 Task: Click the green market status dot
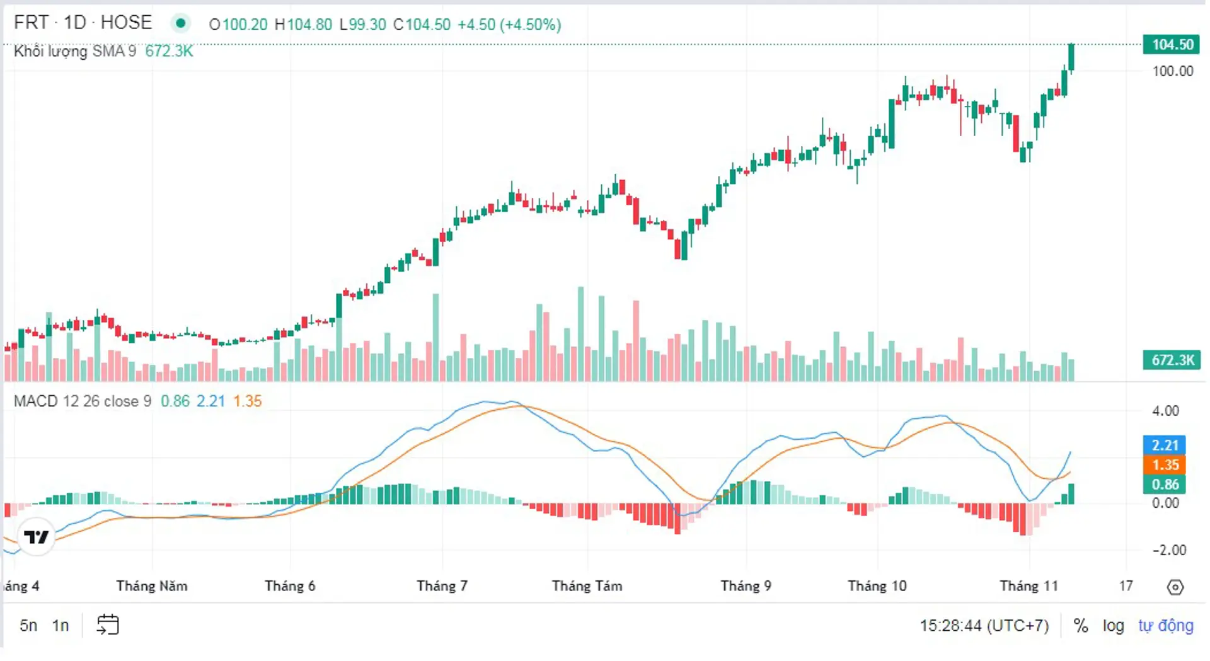pos(180,23)
